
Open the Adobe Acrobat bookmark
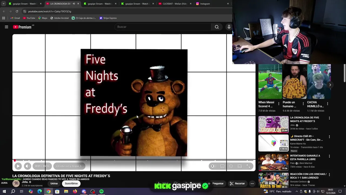[59, 18]
